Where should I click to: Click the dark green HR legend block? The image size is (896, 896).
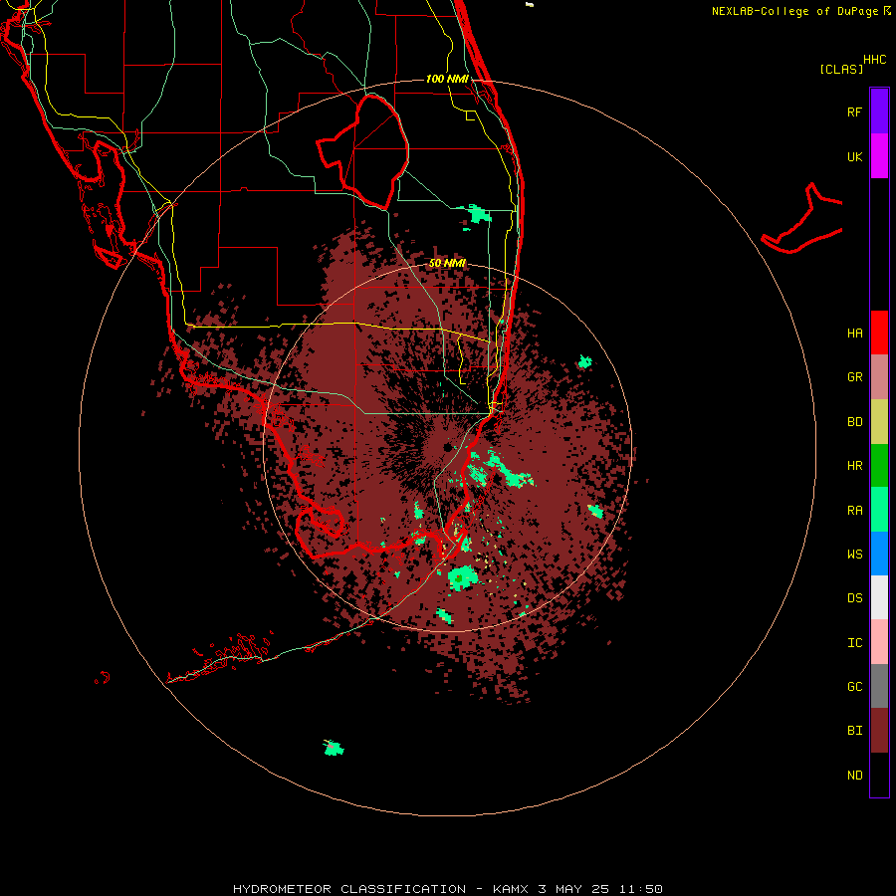click(879, 466)
